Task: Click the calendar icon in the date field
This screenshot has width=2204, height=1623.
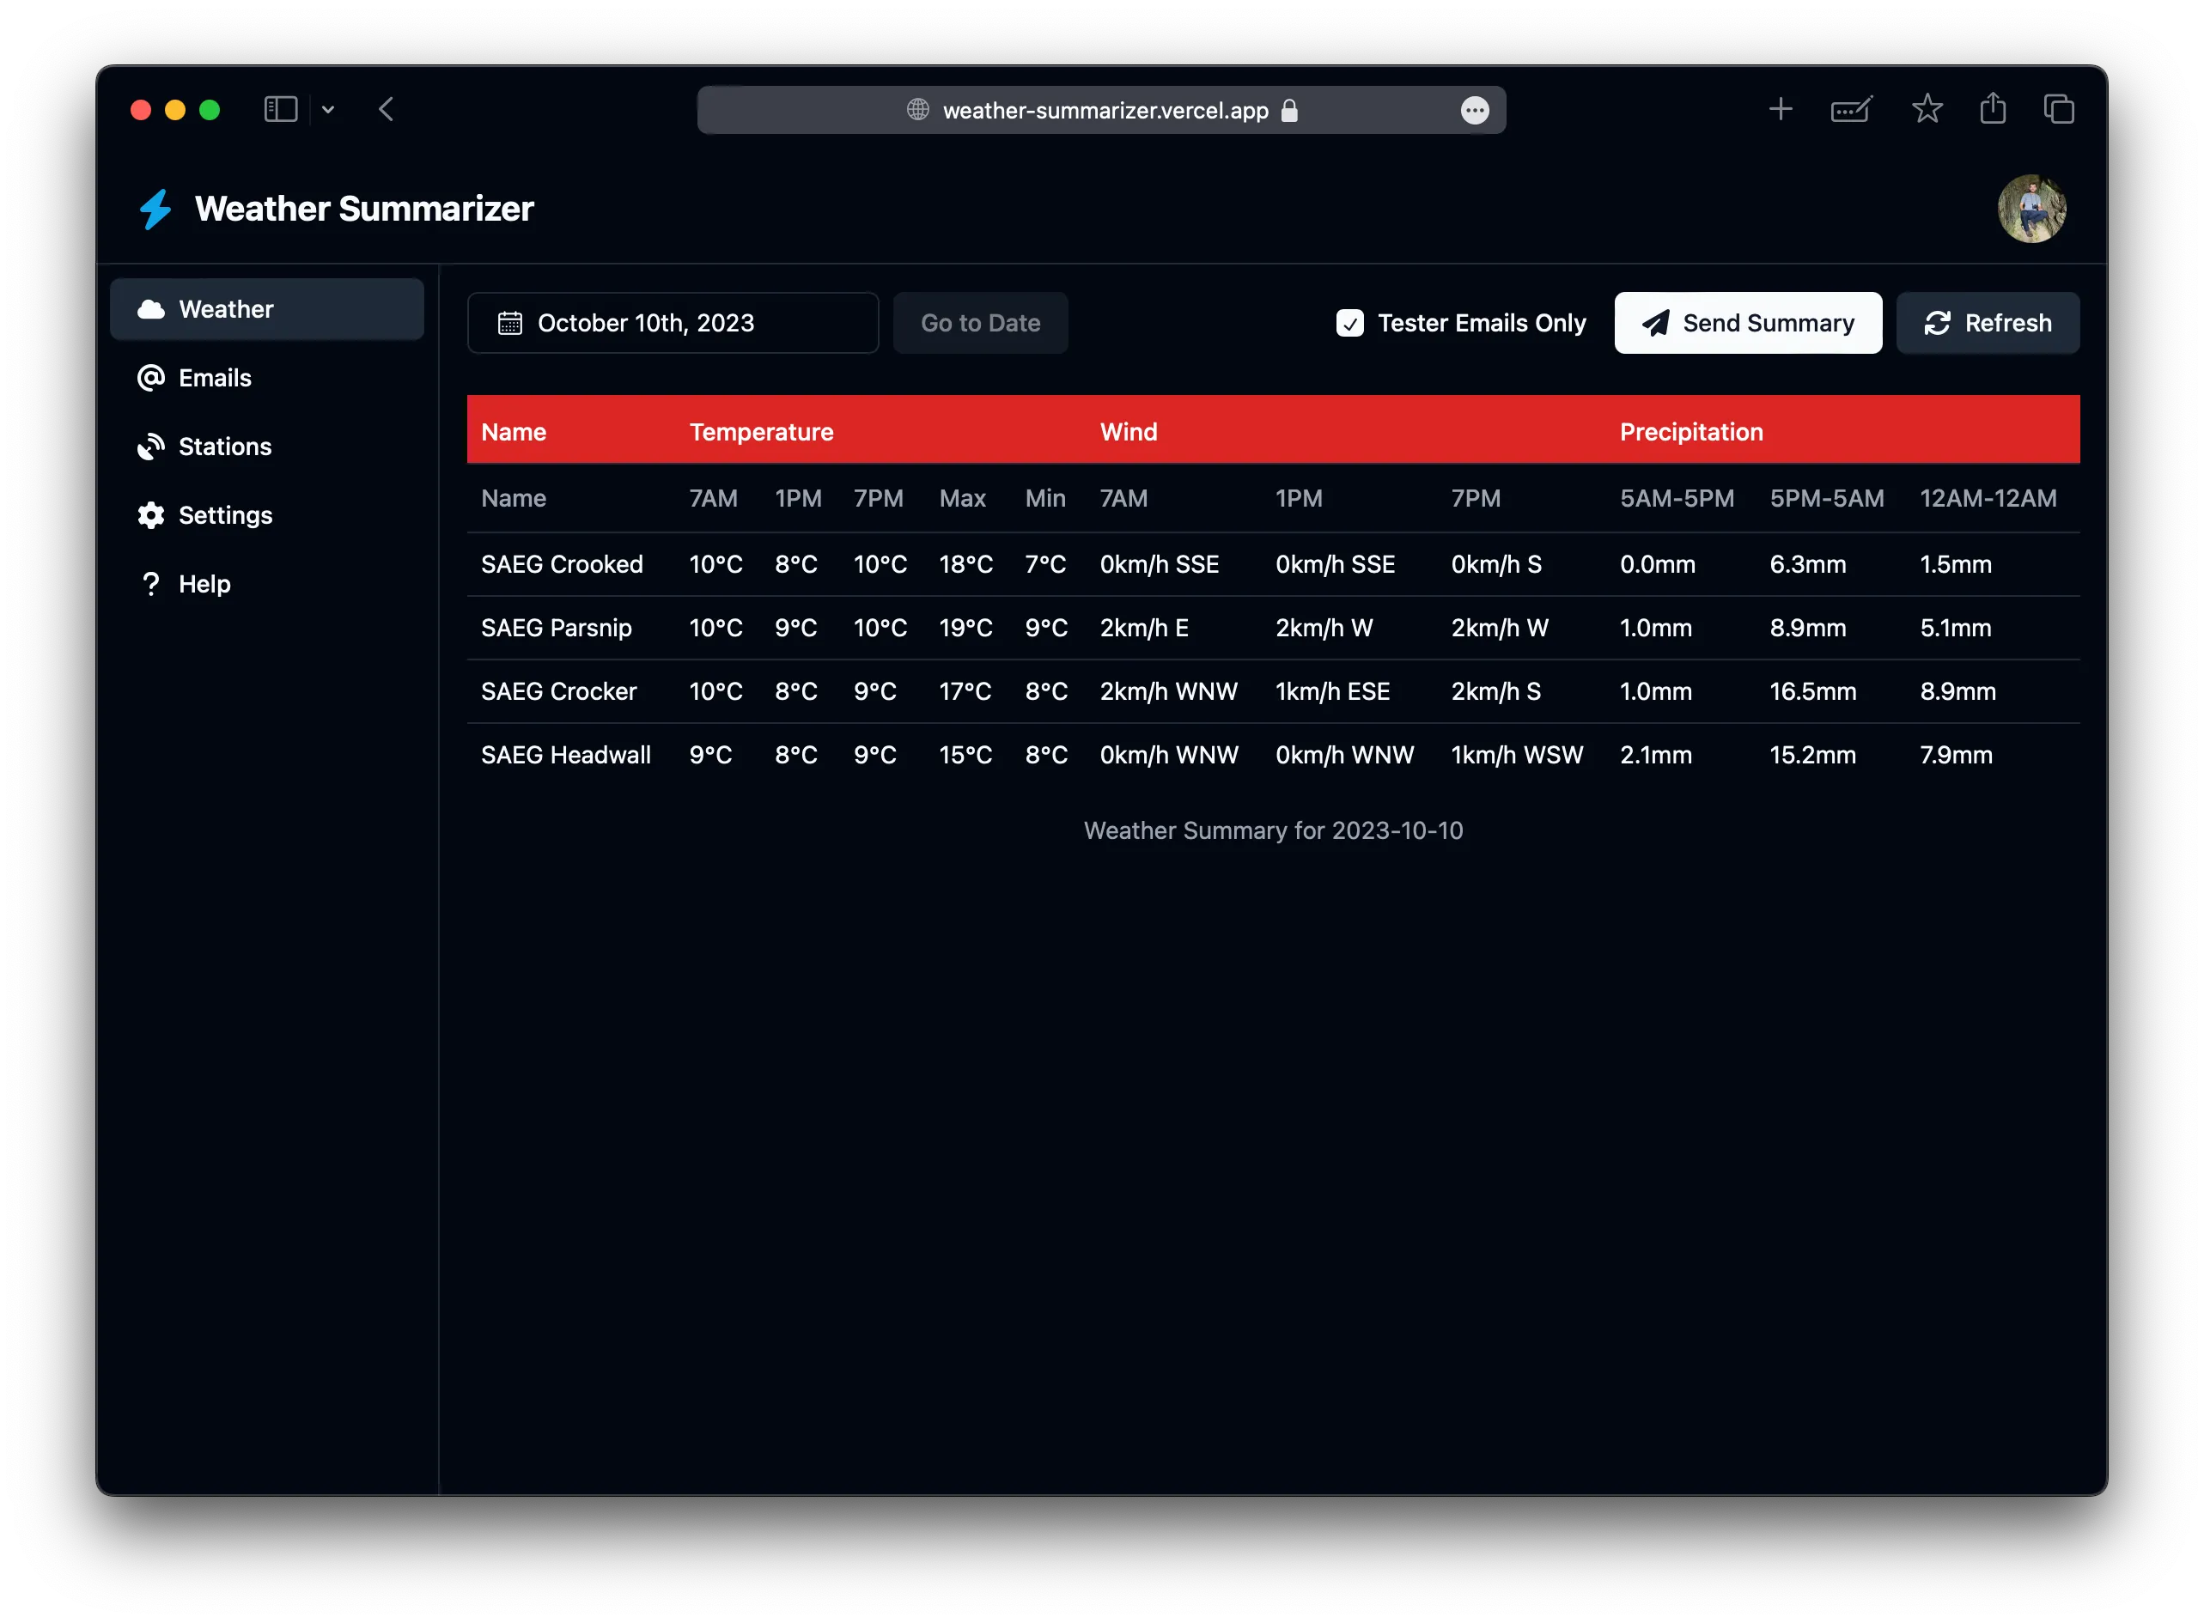Action: pyautogui.click(x=510, y=322)
